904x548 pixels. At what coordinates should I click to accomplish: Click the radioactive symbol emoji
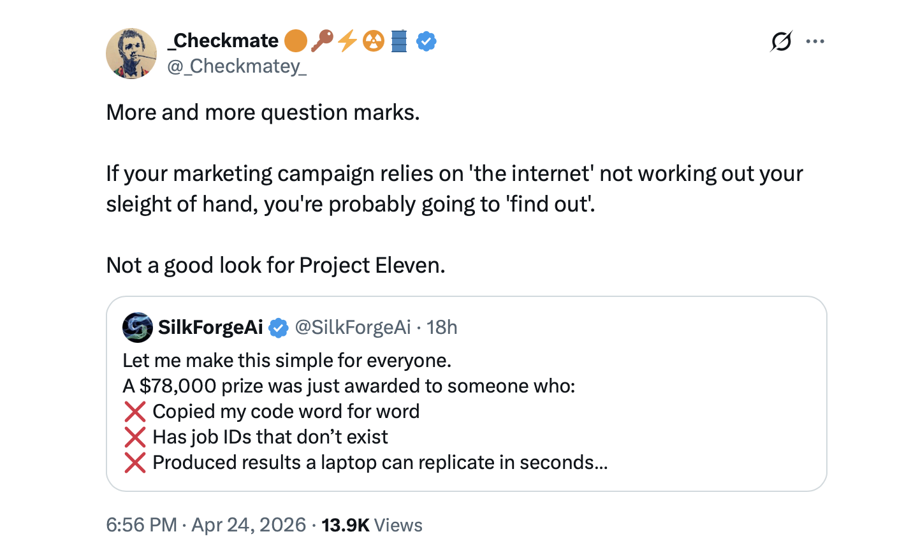pyautogui.click(x=374, y=41)
